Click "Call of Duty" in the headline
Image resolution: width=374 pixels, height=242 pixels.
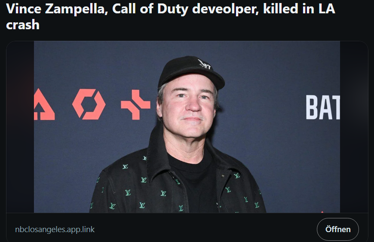(150, 9)
